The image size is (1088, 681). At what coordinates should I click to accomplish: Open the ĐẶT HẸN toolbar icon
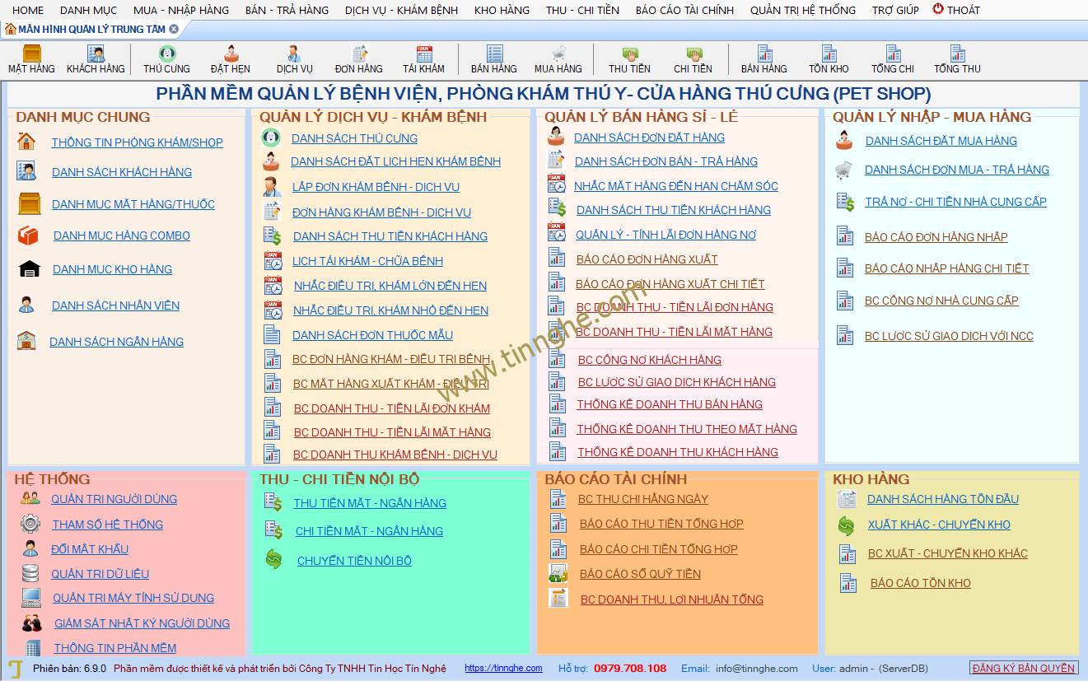click(231, 55)
